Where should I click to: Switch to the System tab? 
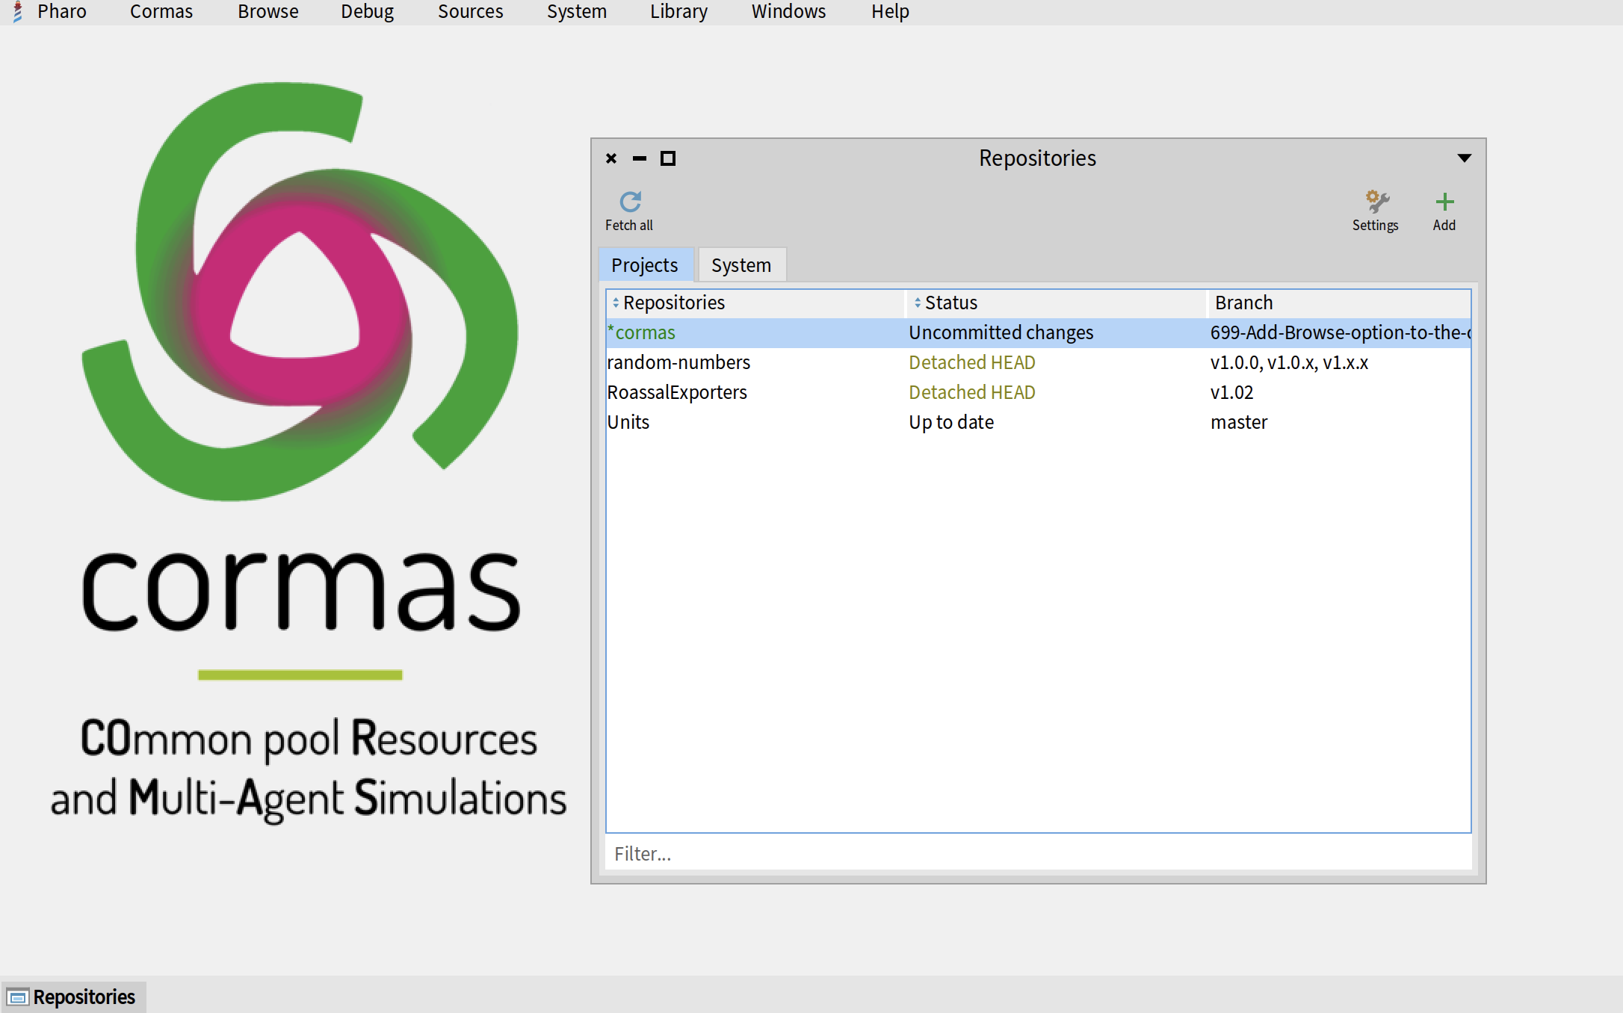(741, 265)
